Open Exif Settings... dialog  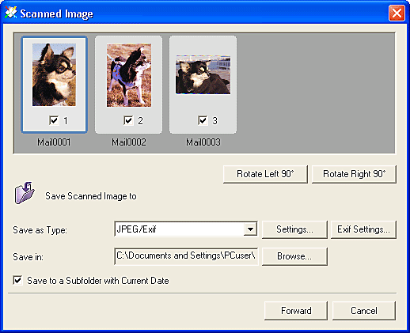pos(363,229)
